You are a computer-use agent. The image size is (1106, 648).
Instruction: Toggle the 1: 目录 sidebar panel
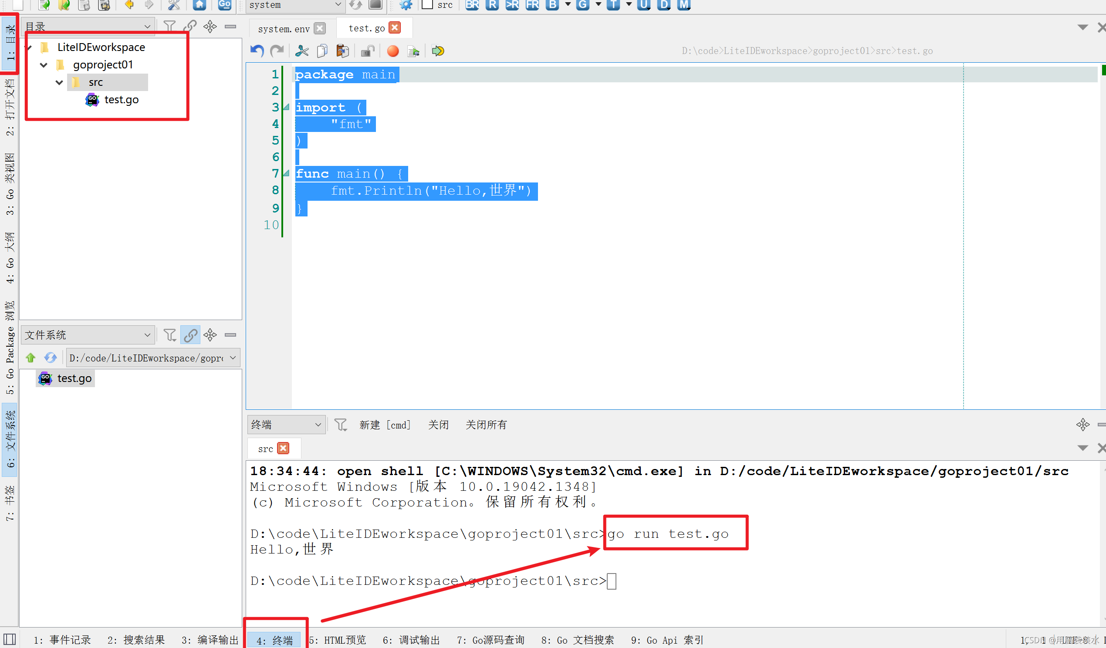[x=10, y=43]
